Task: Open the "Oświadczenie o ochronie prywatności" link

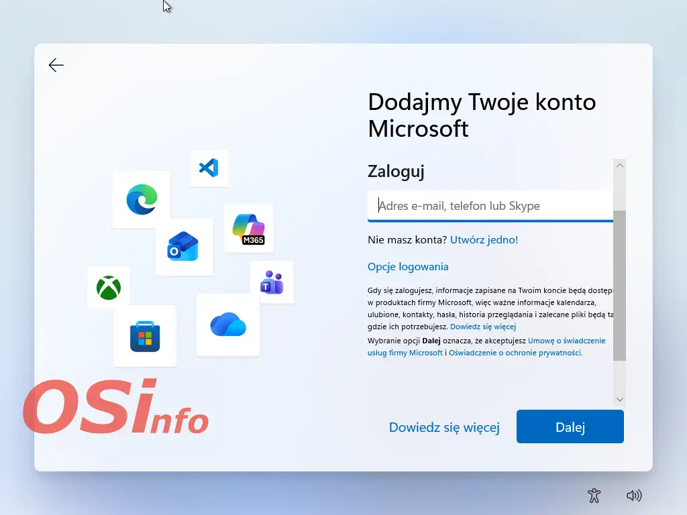Action: click(x=515, y=353)
